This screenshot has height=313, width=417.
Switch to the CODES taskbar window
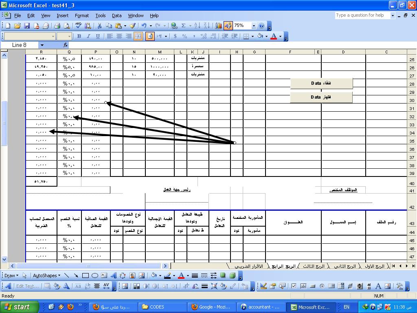[162, 307]
